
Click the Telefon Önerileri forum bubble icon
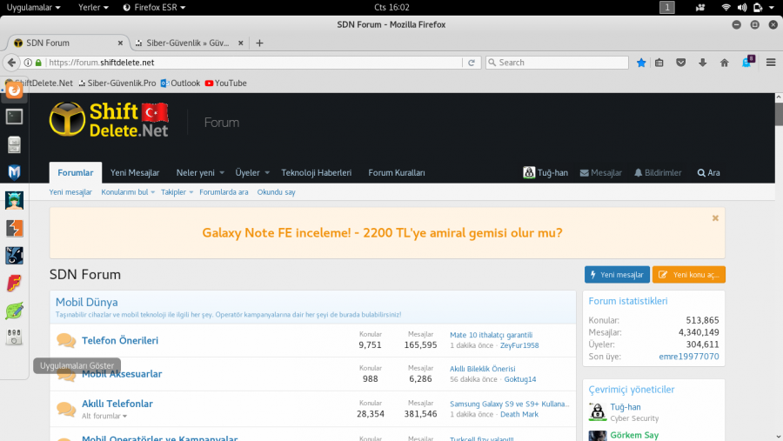pos(66,341)
